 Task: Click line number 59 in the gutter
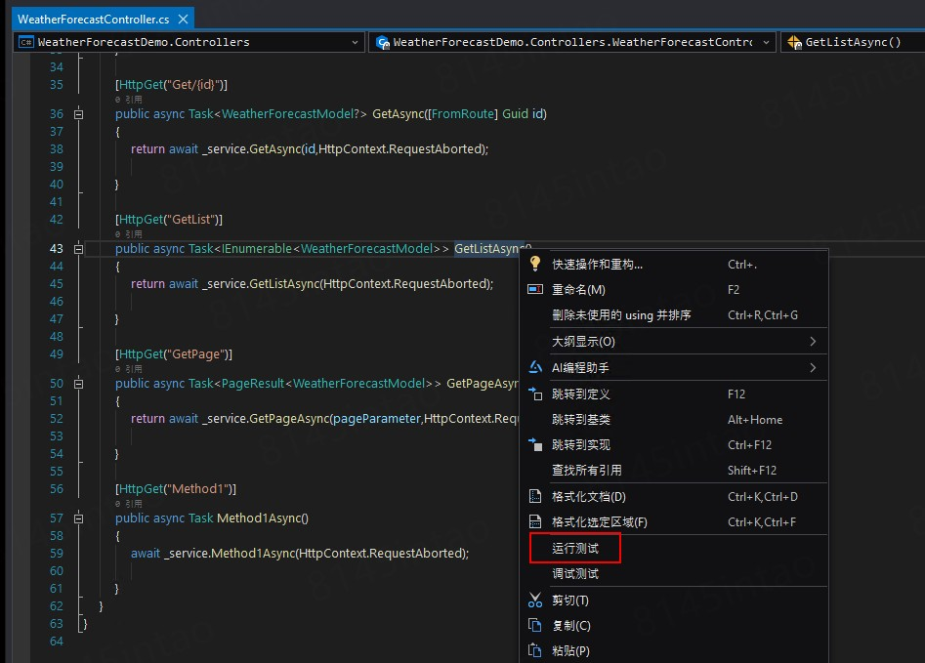coord(56,554)
